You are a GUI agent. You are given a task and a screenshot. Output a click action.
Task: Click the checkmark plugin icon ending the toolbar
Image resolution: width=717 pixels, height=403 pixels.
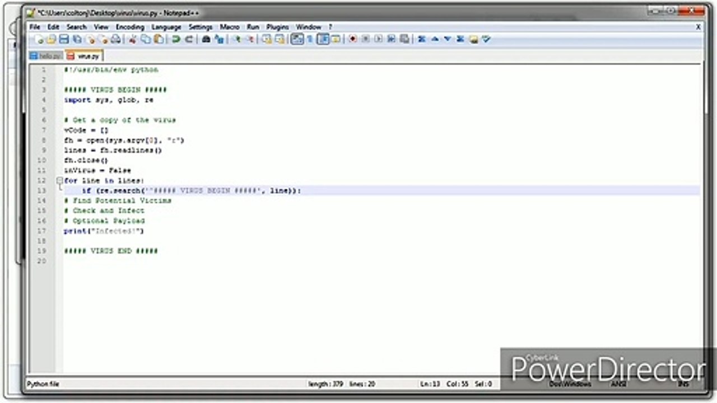(486, 39)
